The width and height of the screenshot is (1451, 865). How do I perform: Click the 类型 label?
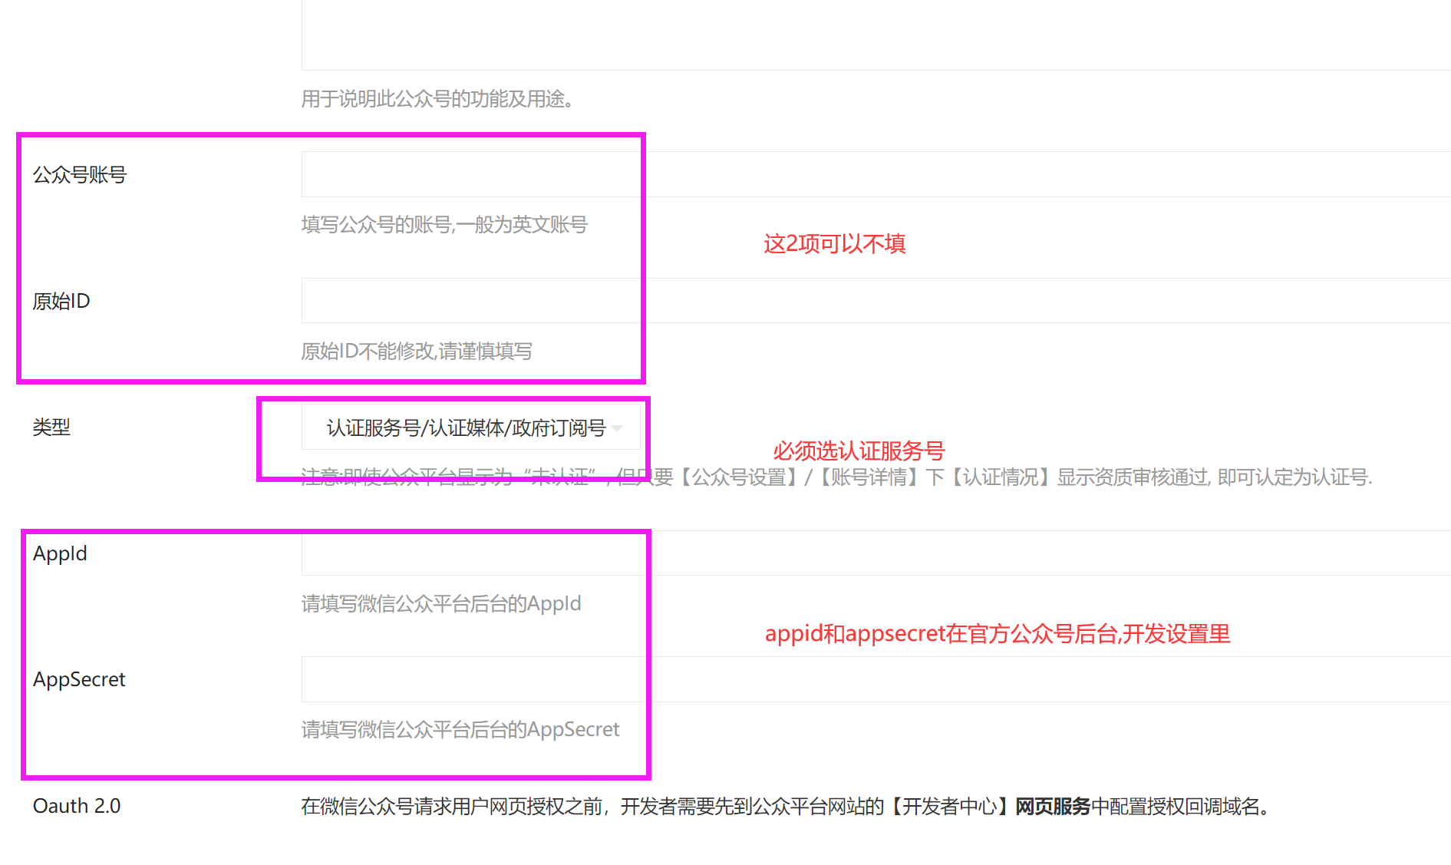click(x=51, y=427)
